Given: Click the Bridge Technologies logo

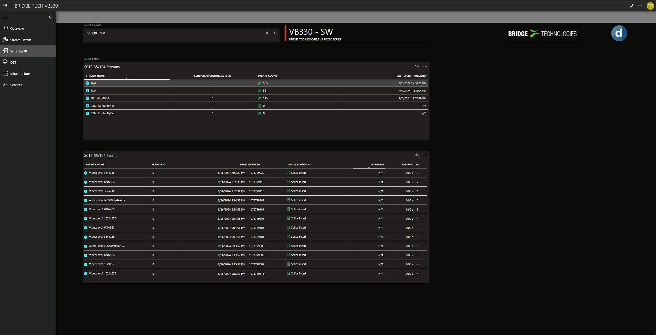Looking at the screenshot, I should 543,34.
